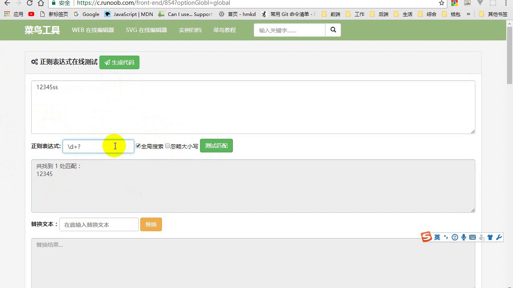Click the Sogou user account icon
Screen dimensions: 513x288
(482, 237)
